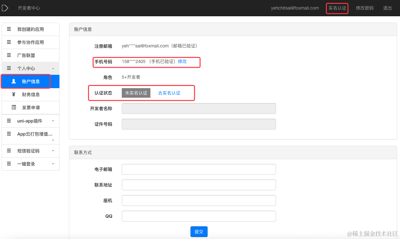Click the 修改 link next to phone number
The height and width of the screenshot is (239, 400).
182,62
